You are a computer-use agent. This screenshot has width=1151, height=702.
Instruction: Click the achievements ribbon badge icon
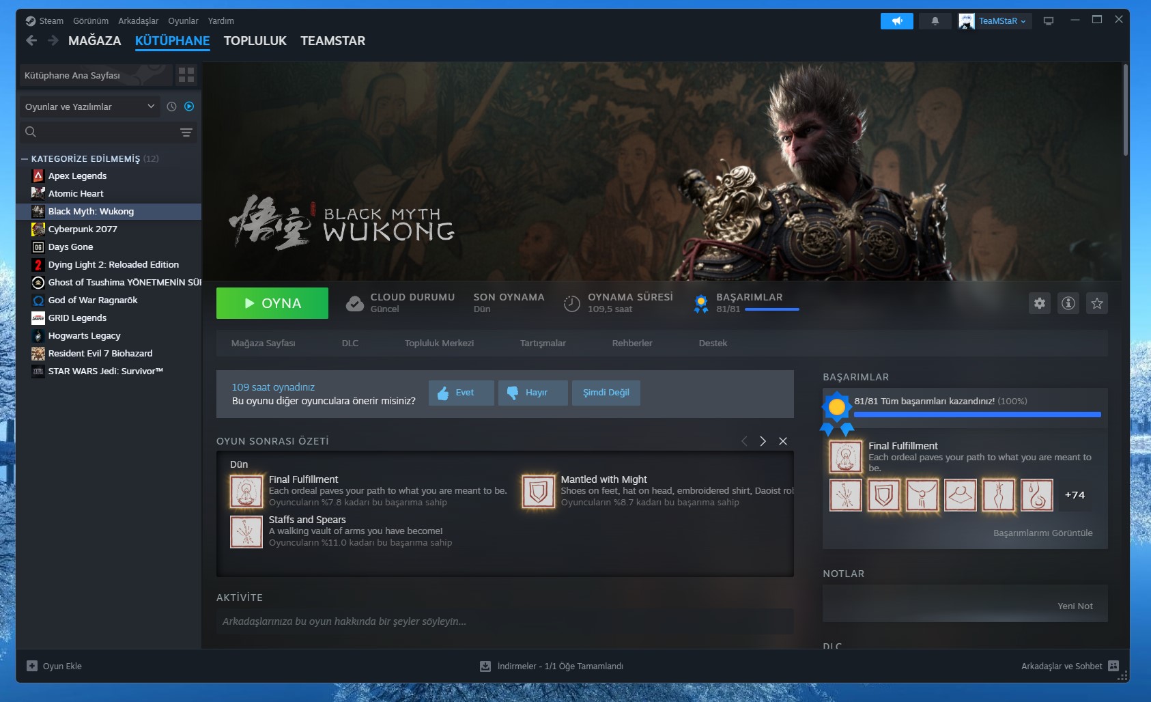700,303
